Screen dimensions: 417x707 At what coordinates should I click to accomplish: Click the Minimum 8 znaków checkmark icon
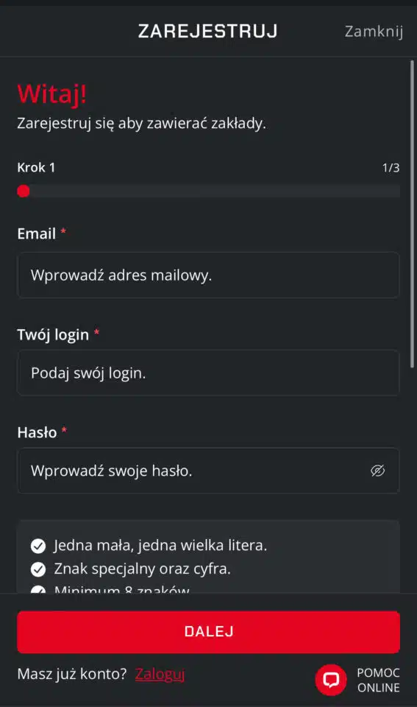pyautogui.click(x=38, y=589)
